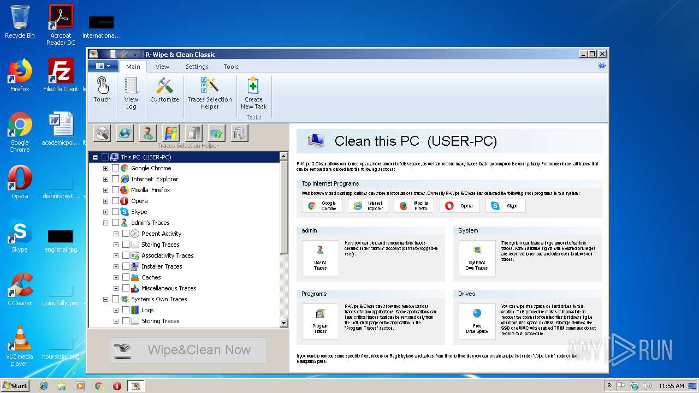Click the hammer icon in quick access toolbar
Viewport: 699px width, 393px height.
[125, 54]
